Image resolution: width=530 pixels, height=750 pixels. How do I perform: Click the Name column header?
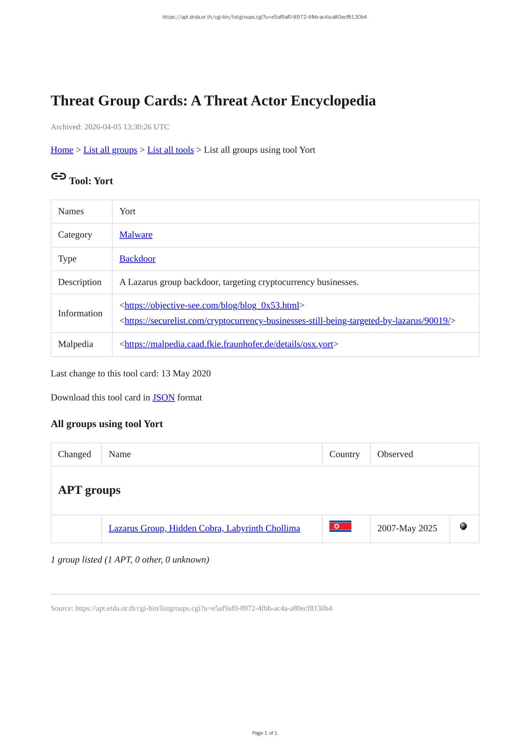(x=120, y=454)
